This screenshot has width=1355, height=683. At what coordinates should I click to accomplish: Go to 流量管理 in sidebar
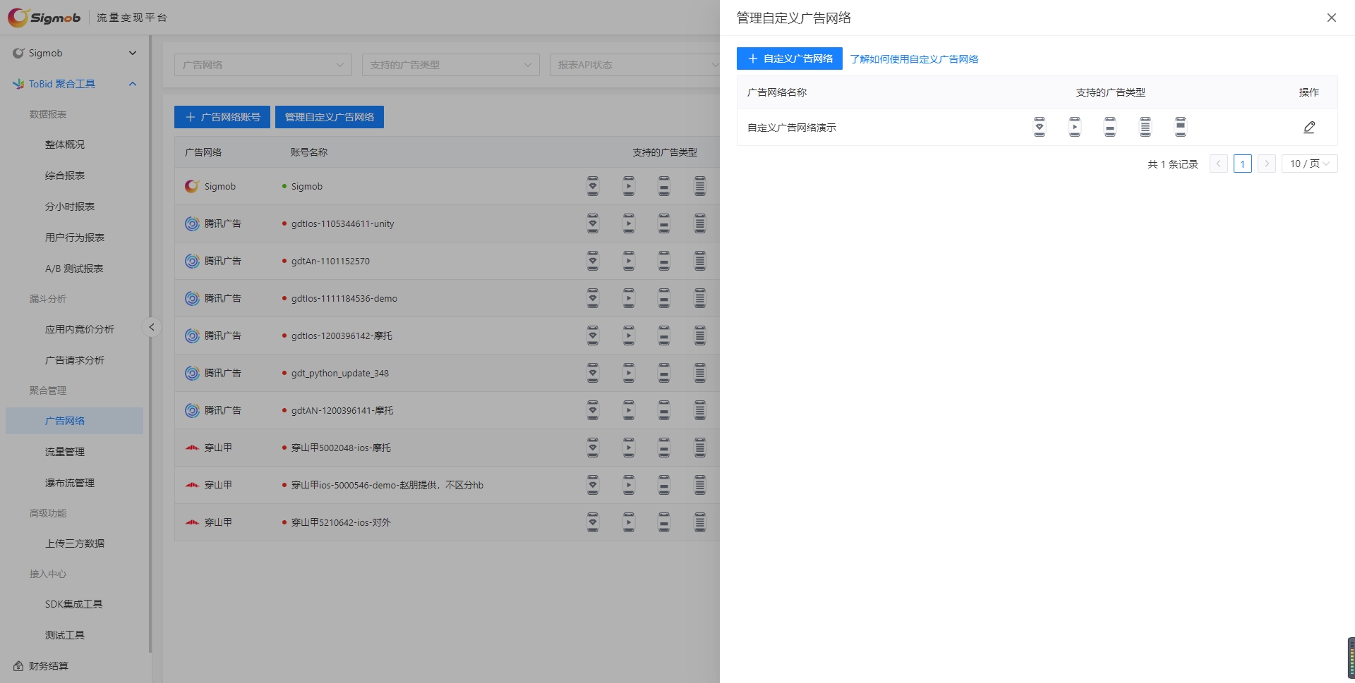tap(65, 452)
